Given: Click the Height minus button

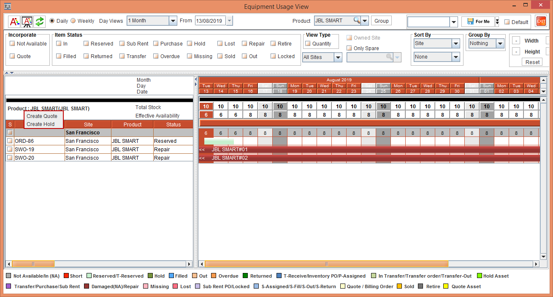Looking at the screenshot, I should 516,51.
